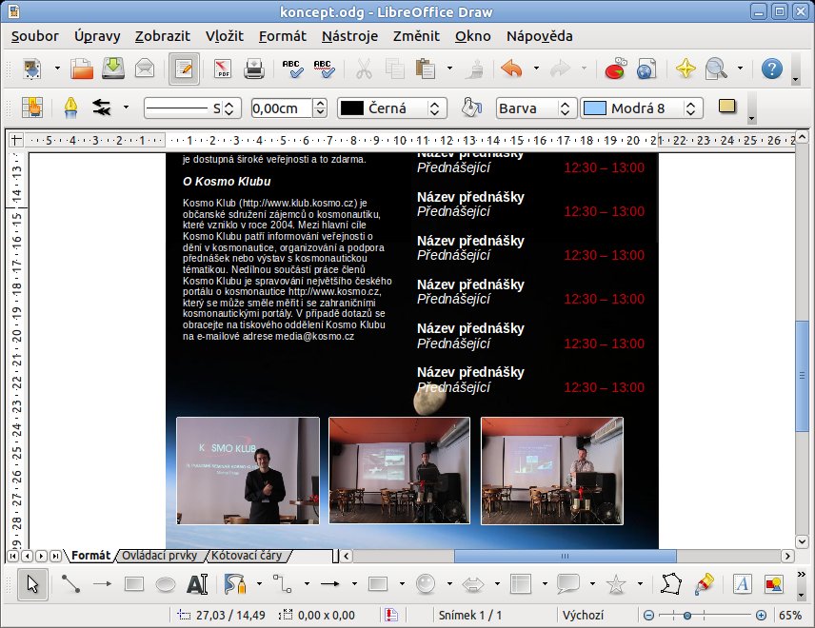Click the Line pen icon
The width and height of the screenshot is (815, 628).
[70, 108]
